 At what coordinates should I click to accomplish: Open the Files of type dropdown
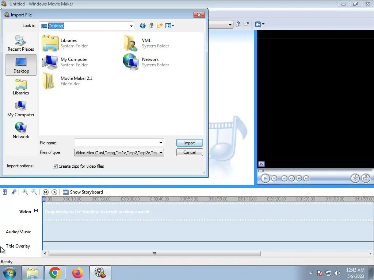point(119,153)
